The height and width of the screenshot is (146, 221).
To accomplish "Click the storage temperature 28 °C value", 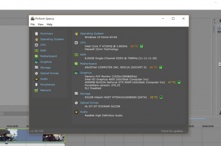I will 154,97.
